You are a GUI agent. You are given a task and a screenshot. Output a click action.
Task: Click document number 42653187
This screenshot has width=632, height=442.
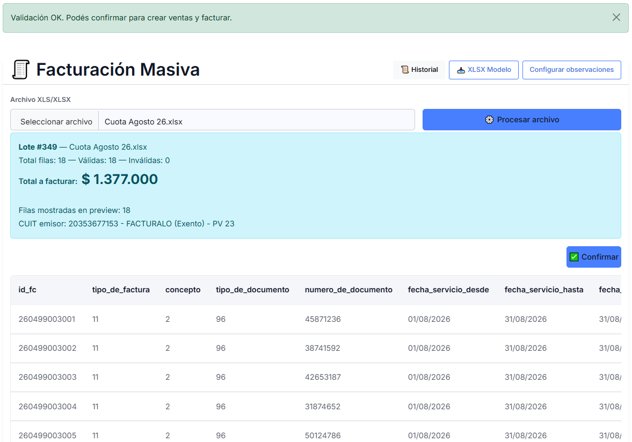tap(323, 377)
